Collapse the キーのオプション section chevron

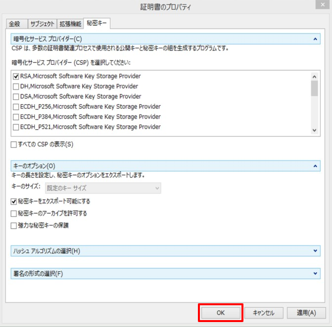315,166
